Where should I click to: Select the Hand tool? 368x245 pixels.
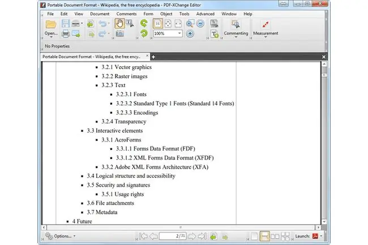pyautogui.click(x=119, y=23)
